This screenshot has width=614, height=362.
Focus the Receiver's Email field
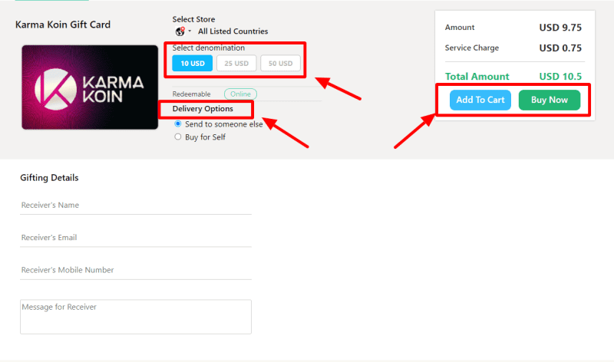136,238
